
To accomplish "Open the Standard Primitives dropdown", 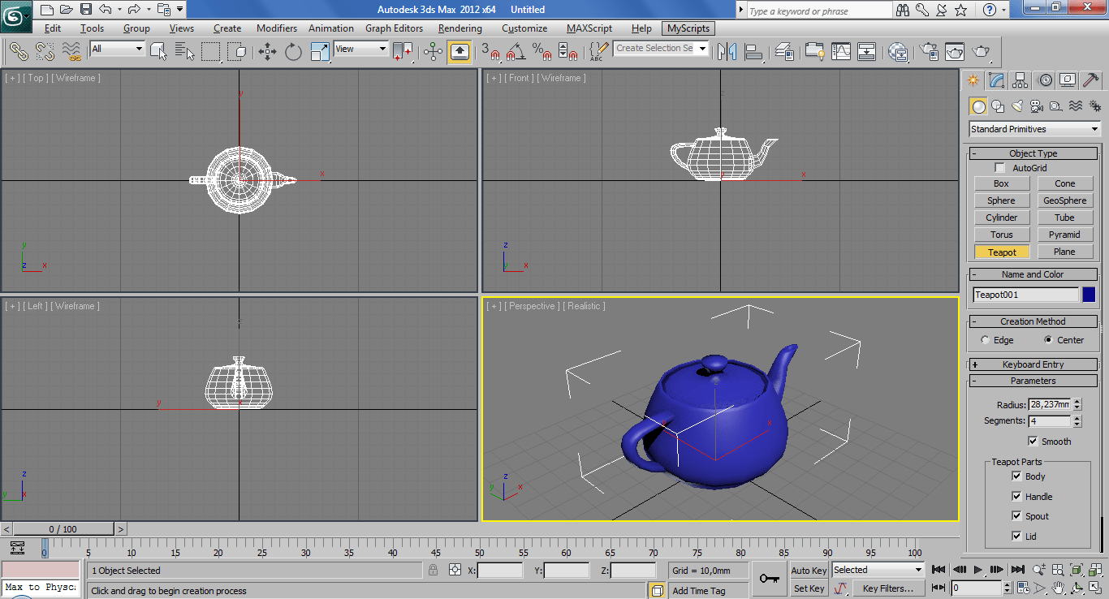I will [1034, 129].
